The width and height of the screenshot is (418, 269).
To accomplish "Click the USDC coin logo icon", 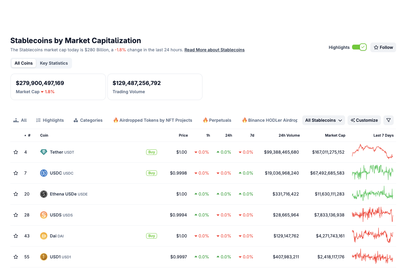I will point(44,173).
